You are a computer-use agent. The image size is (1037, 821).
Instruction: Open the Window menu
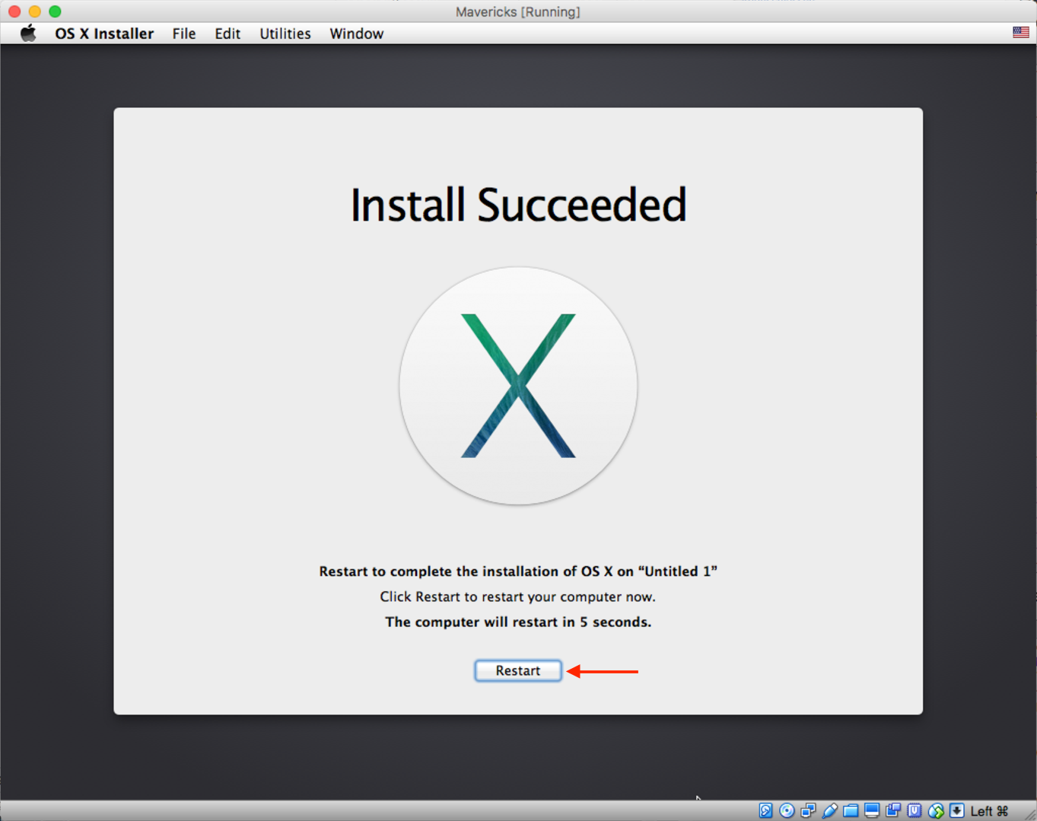356,33
